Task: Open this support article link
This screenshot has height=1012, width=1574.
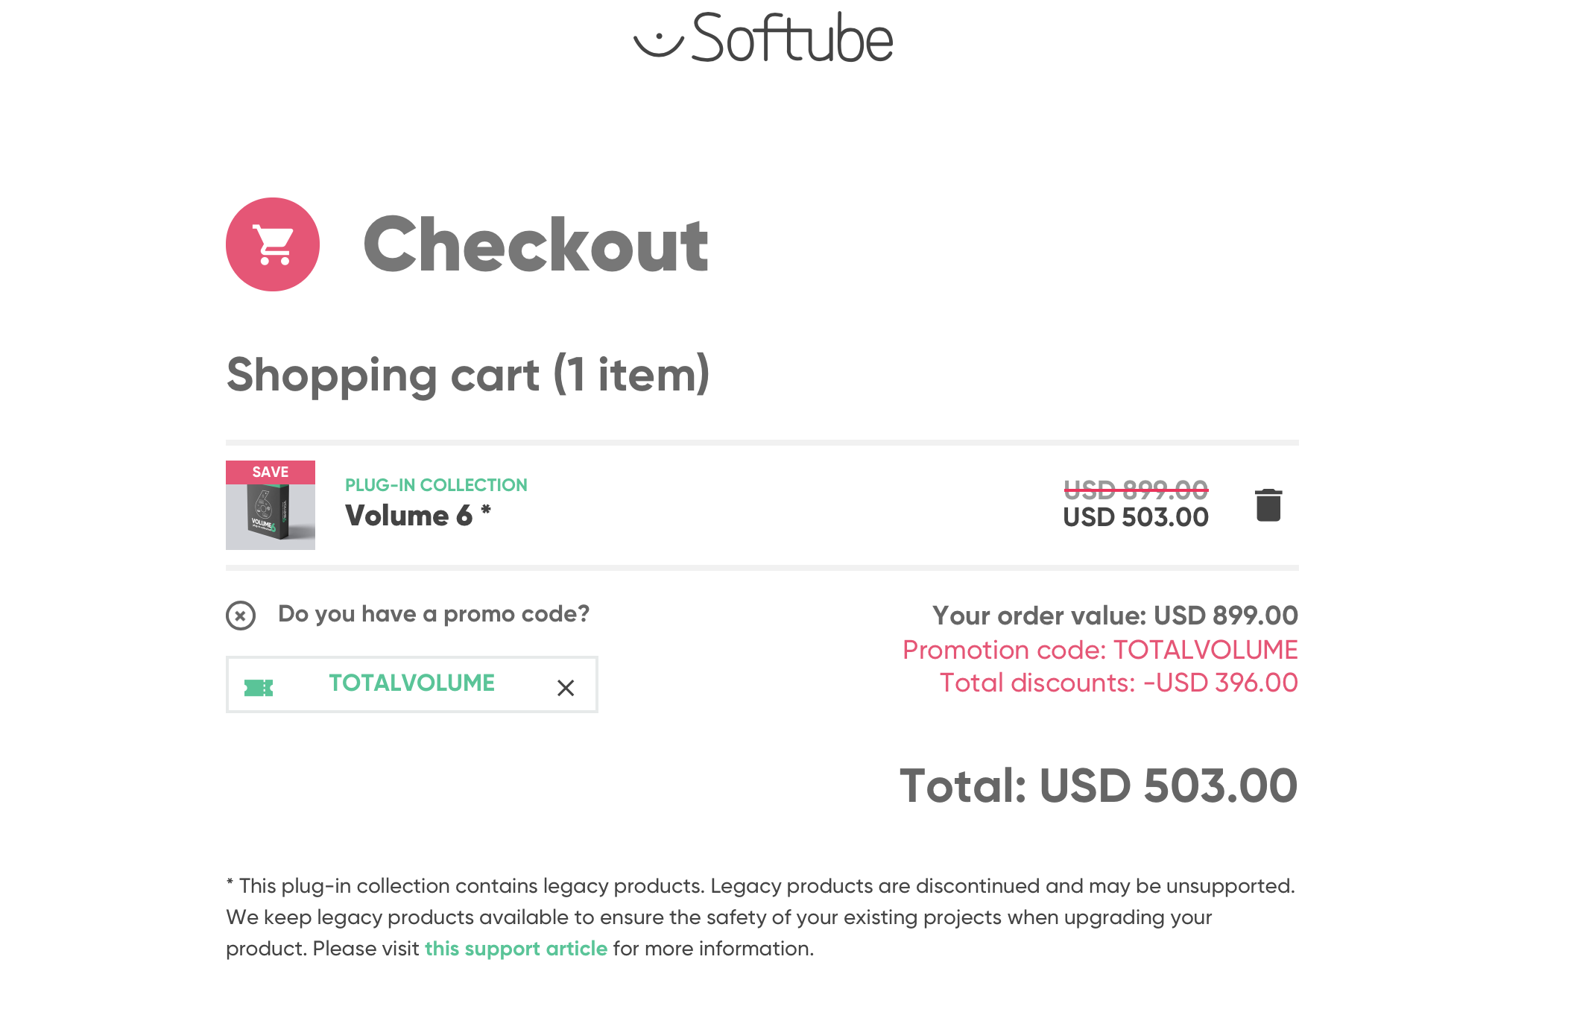Action: tap(516, 949)
